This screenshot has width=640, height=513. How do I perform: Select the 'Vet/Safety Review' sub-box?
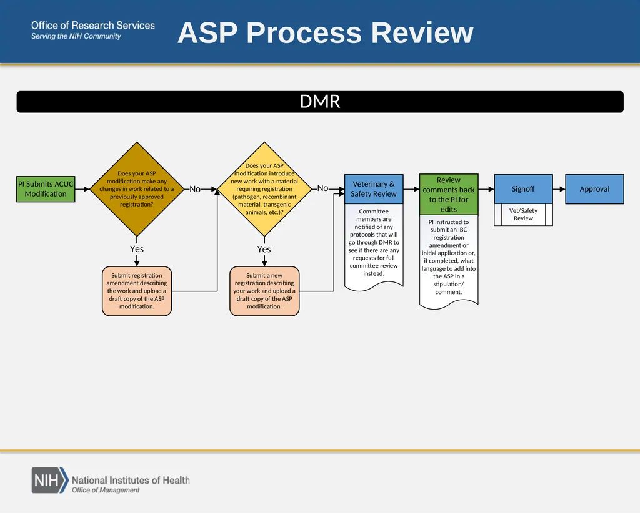523,214
